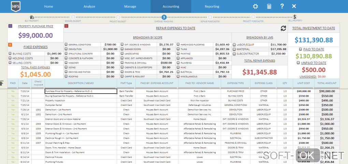Toggle Doors & Trim checkbox
348x164 pixels.
(122, 72)
